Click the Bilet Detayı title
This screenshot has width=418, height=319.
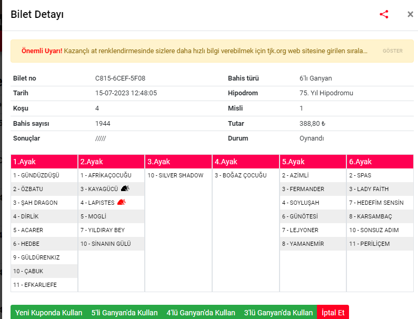point(37,14)
